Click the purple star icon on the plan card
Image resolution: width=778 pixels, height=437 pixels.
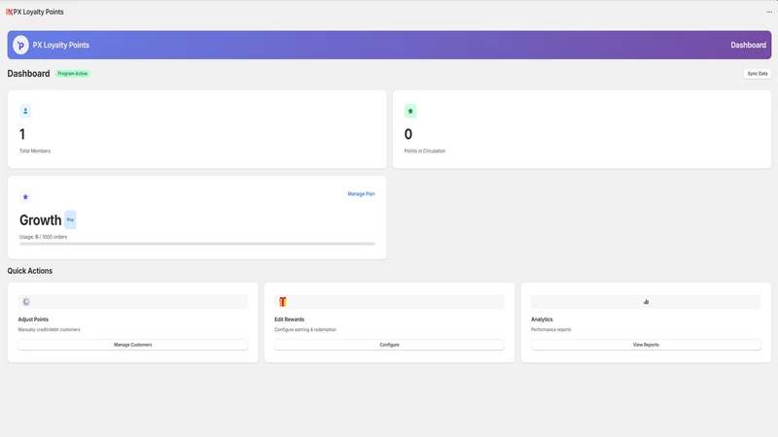(x=25, y=197)
